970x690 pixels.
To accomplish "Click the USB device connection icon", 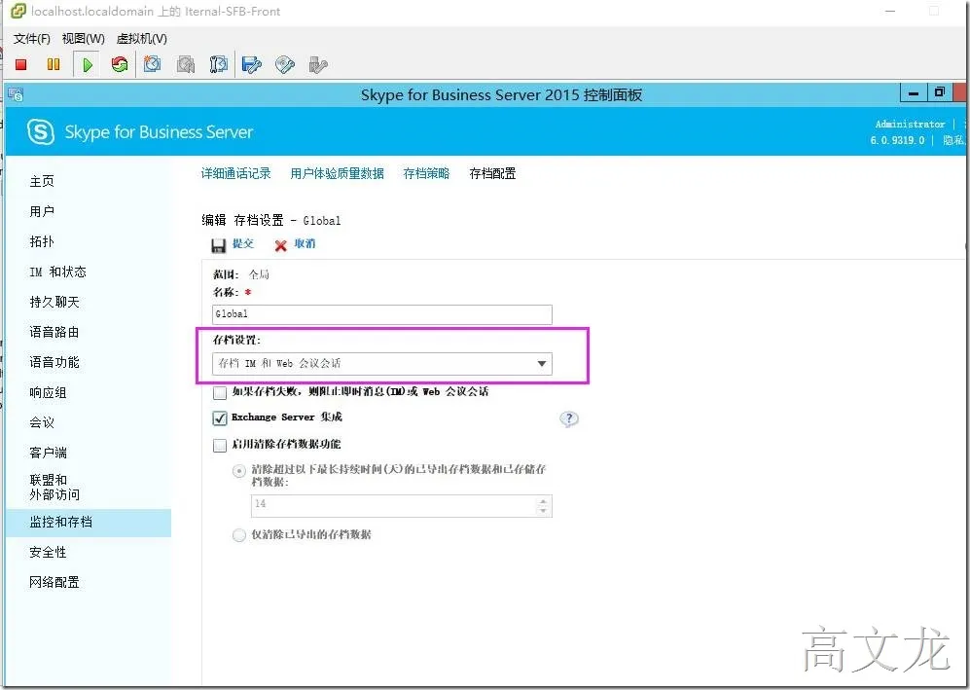I will pos(317,65).
